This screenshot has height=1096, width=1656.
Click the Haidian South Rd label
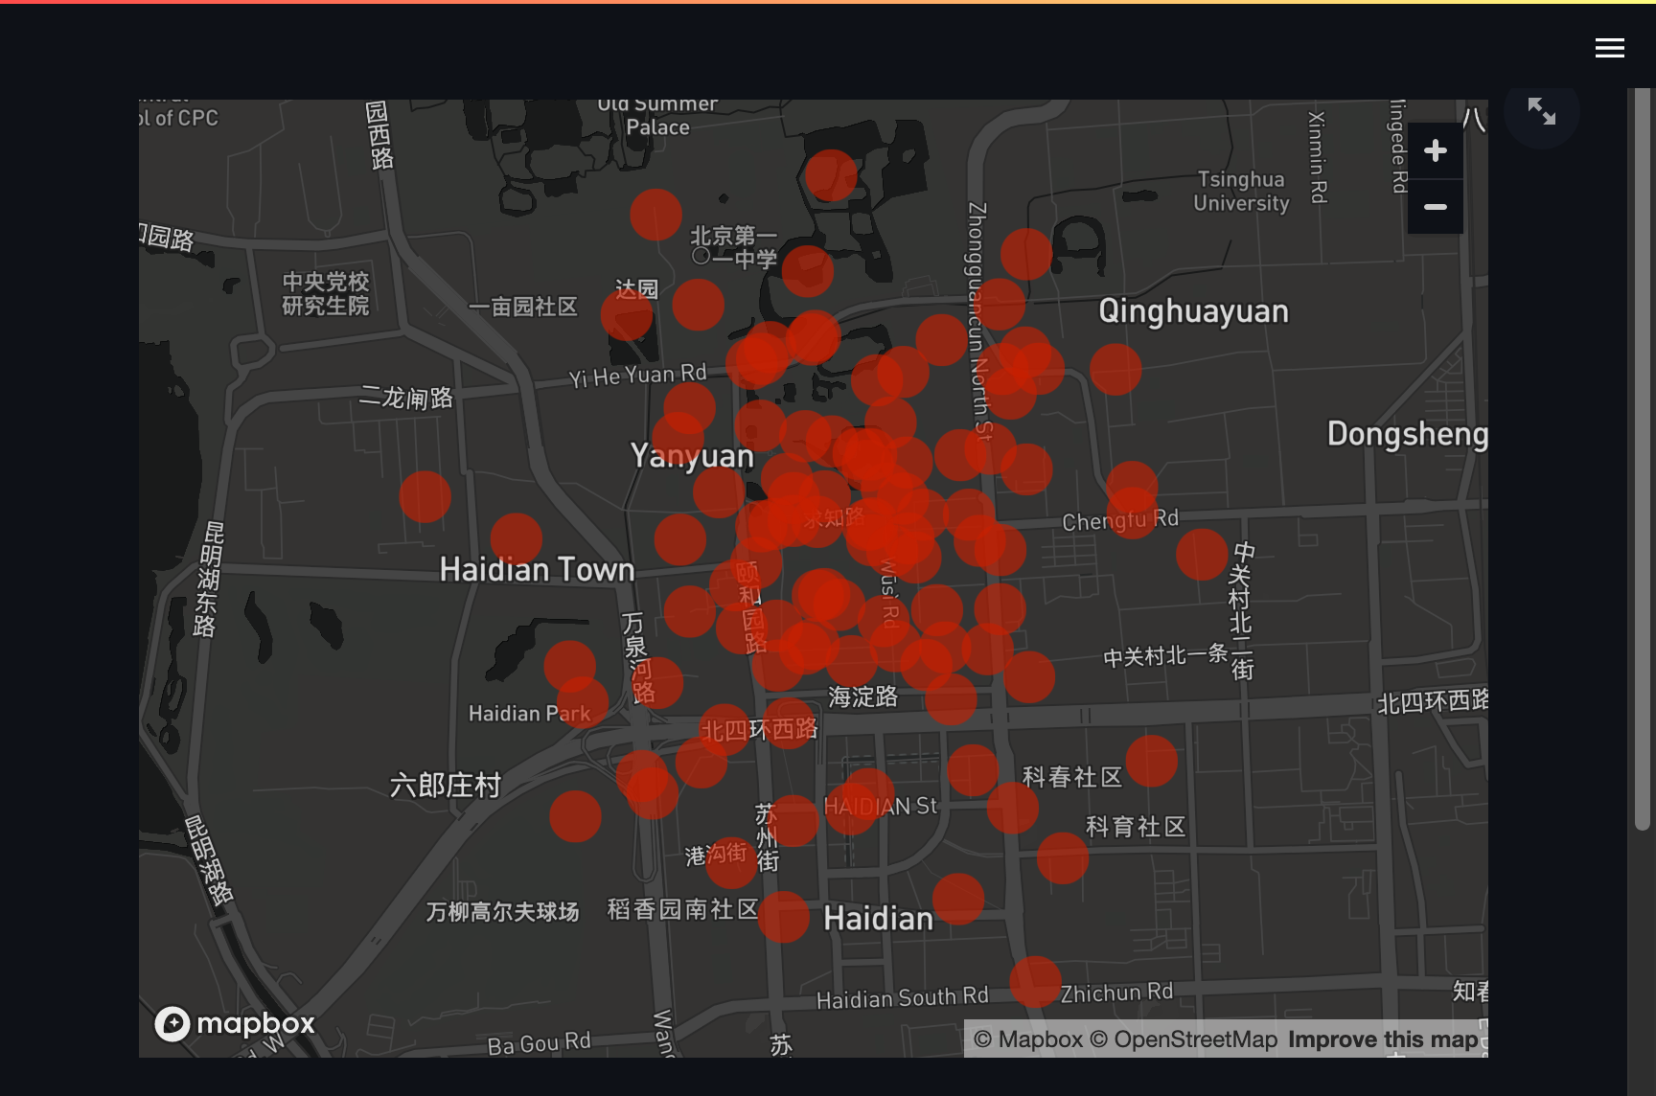[902, 998]
